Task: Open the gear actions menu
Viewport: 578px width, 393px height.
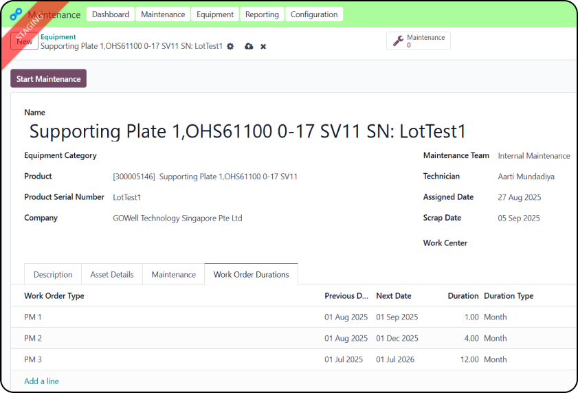Action: pos(230,46)
